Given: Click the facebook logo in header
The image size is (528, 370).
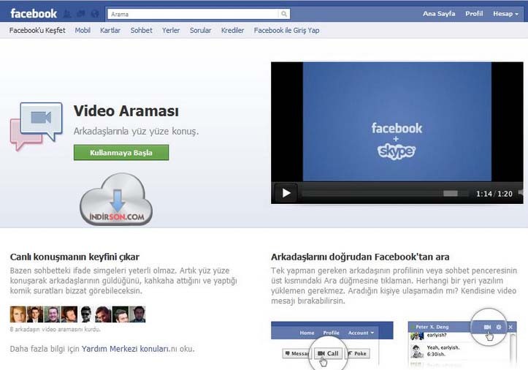Looking at the screenshot, I should pyautogui.click(x=34, y=13).
